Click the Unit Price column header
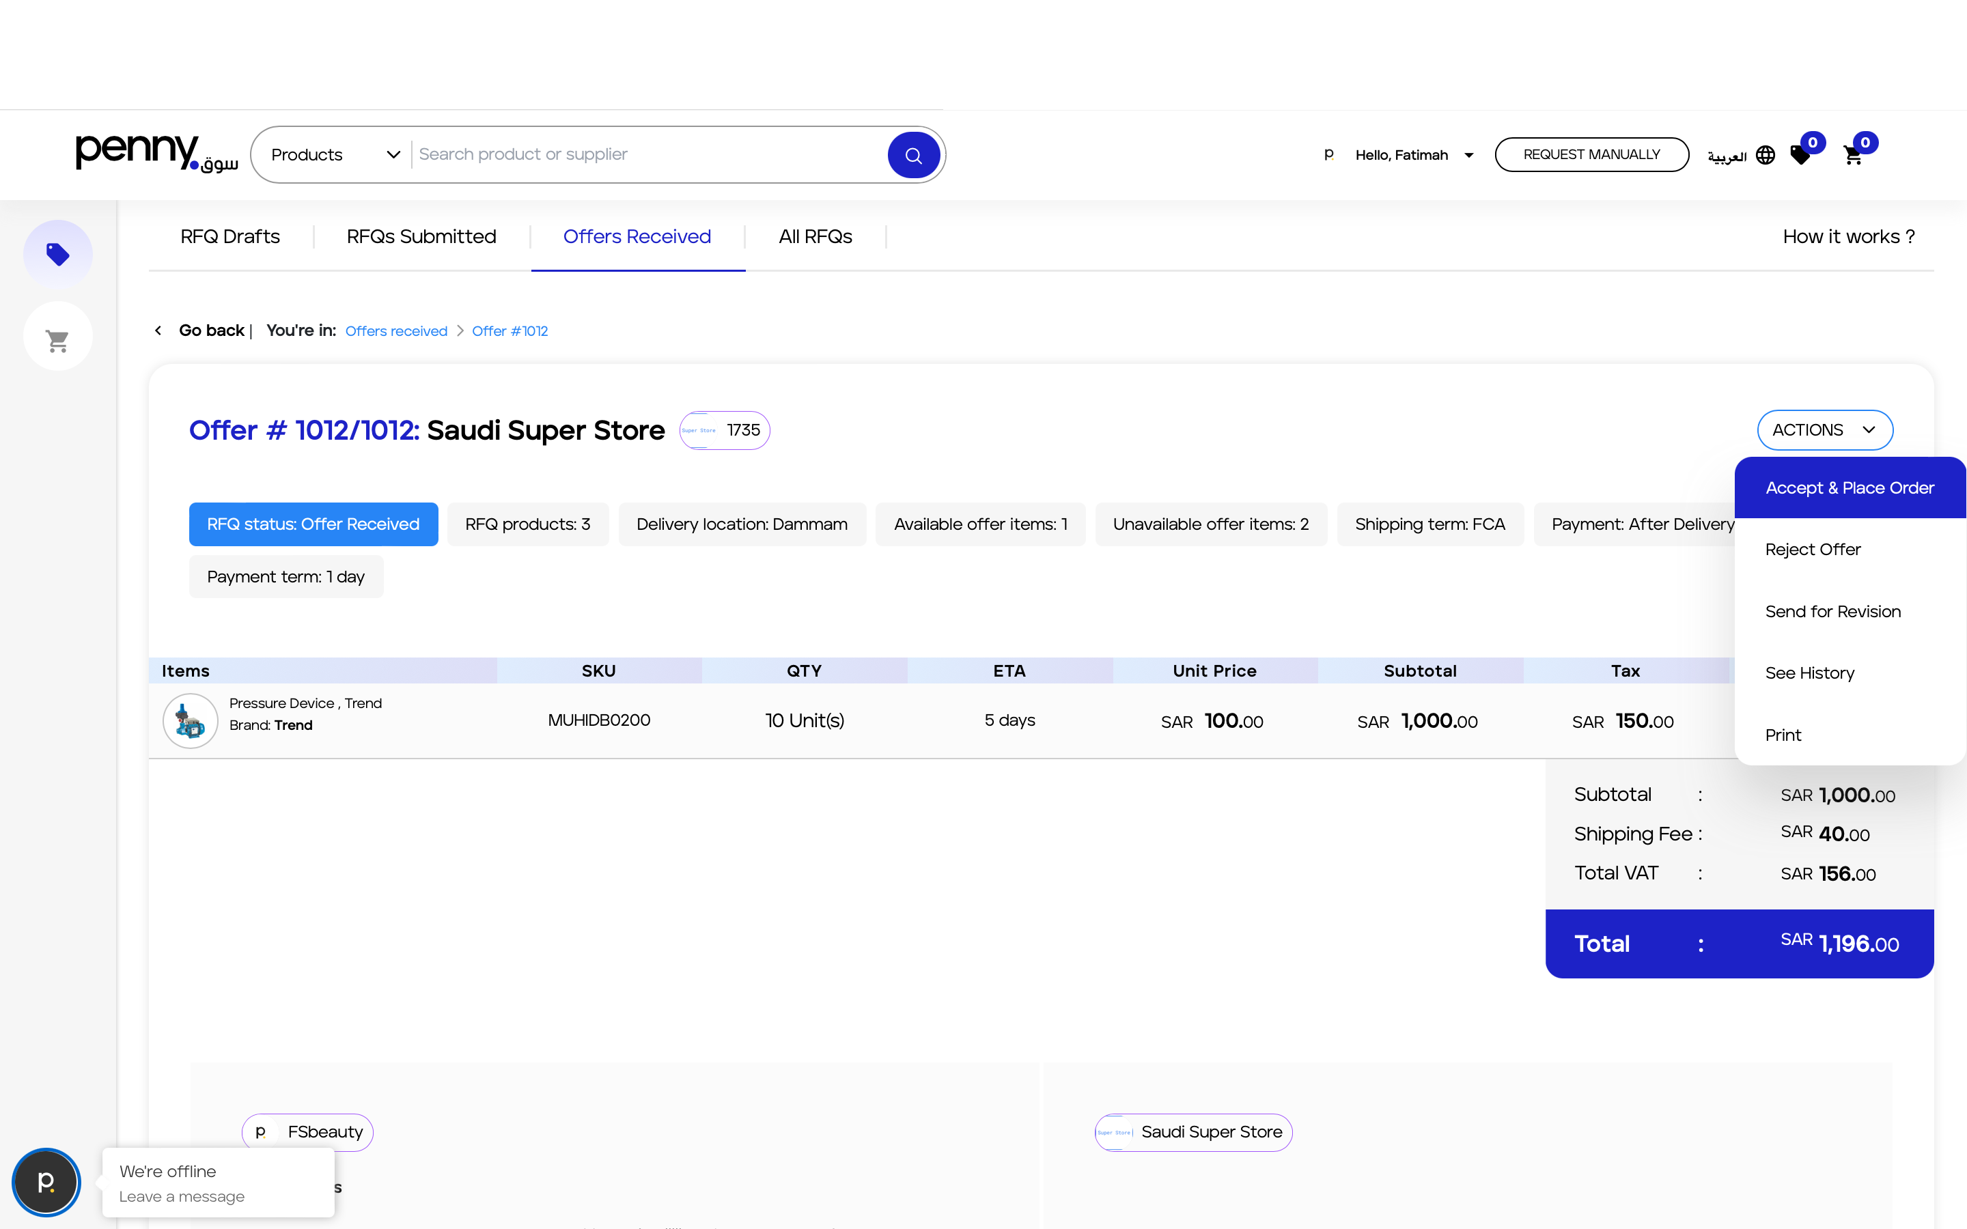Image resolution: width=1967 pixels, height=1229 pixels. [1214, 670]
